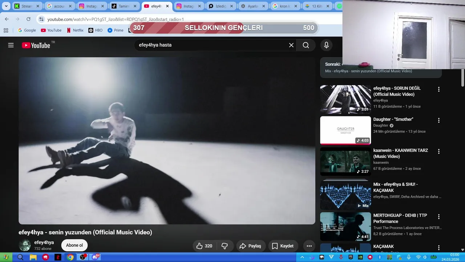Open the Netflix bookmark
465x262 pixels.
pyautogui.click(x=75, y=30)
